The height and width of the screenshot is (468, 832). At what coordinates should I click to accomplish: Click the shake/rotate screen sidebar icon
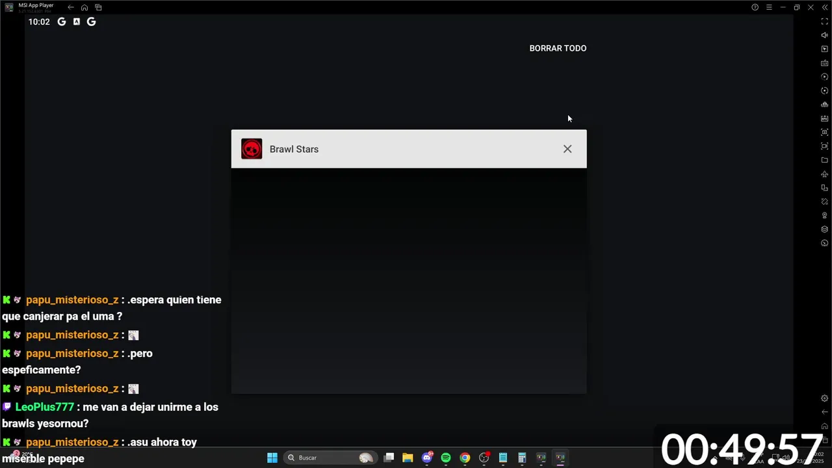click(825, 201)
